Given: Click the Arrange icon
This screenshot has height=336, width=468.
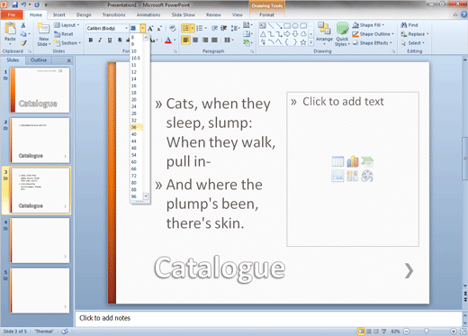Looking at the screenshot, I should pyautogui.click(x=324, y=29).
